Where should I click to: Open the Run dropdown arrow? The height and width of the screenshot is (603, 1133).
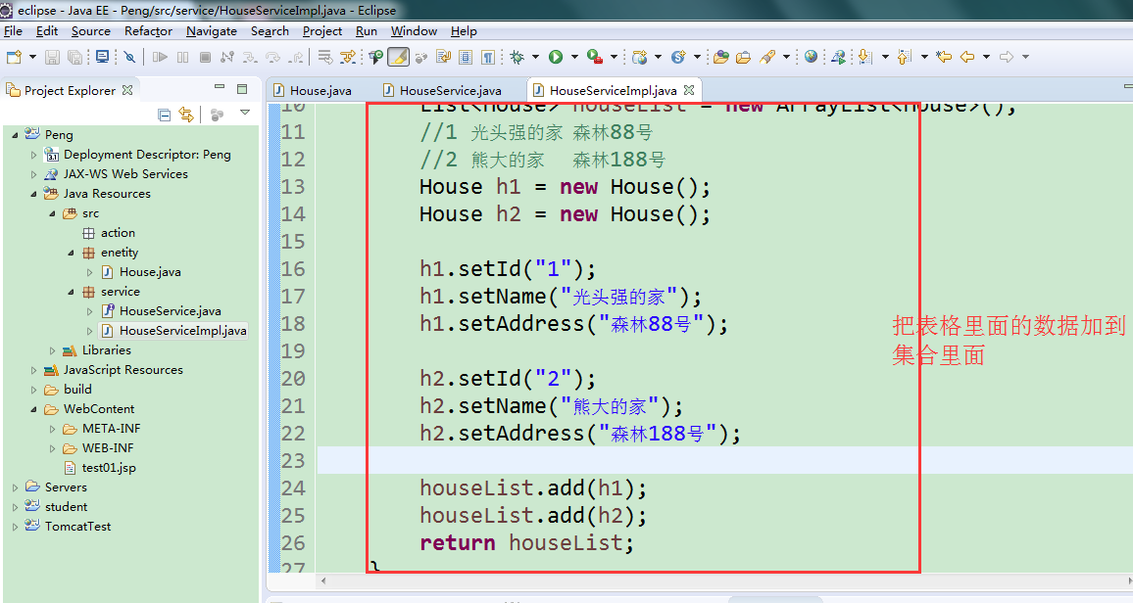pos(574,57)
